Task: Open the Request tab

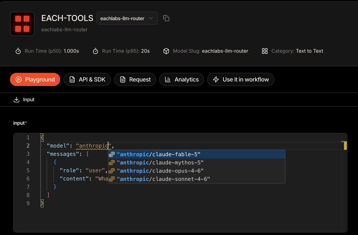Action: (x=135, y=80)
